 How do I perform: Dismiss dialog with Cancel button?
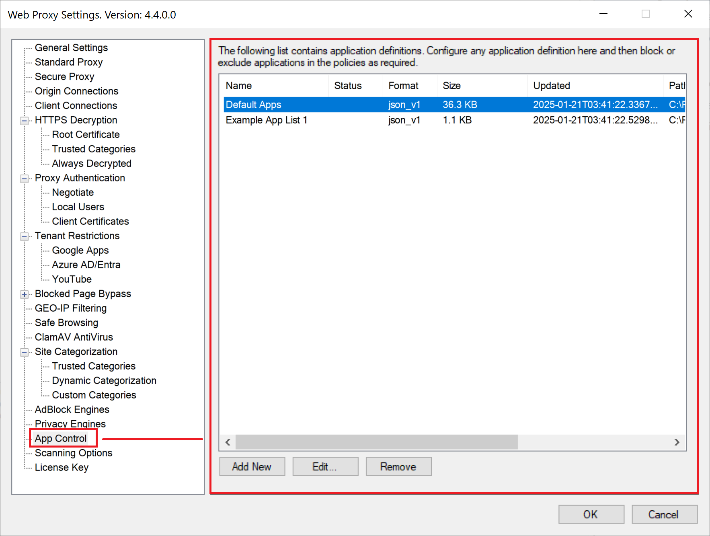click(664, 514)
